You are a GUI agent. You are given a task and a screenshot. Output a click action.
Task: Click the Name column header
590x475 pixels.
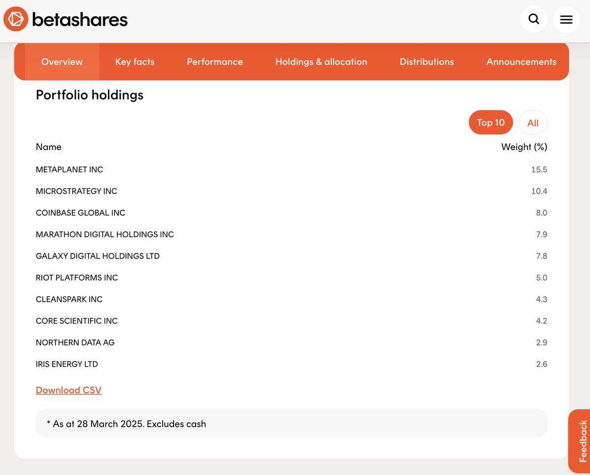[49, 147]
